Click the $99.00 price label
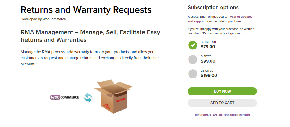The image size is (290, 127). pyautogui.click(x=208, y=61)
